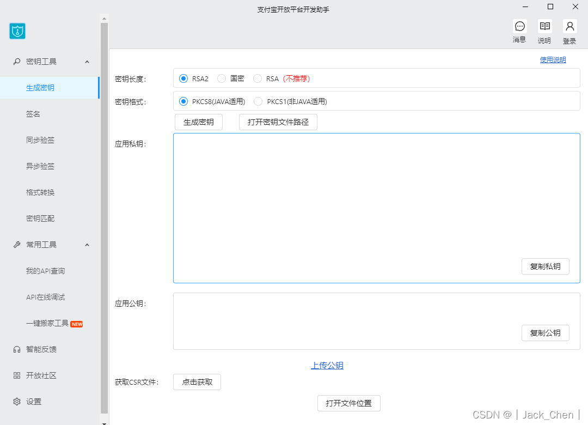Click the 打开文件位置 button
This screenshot has height=425, width=588.
point(349,403)
